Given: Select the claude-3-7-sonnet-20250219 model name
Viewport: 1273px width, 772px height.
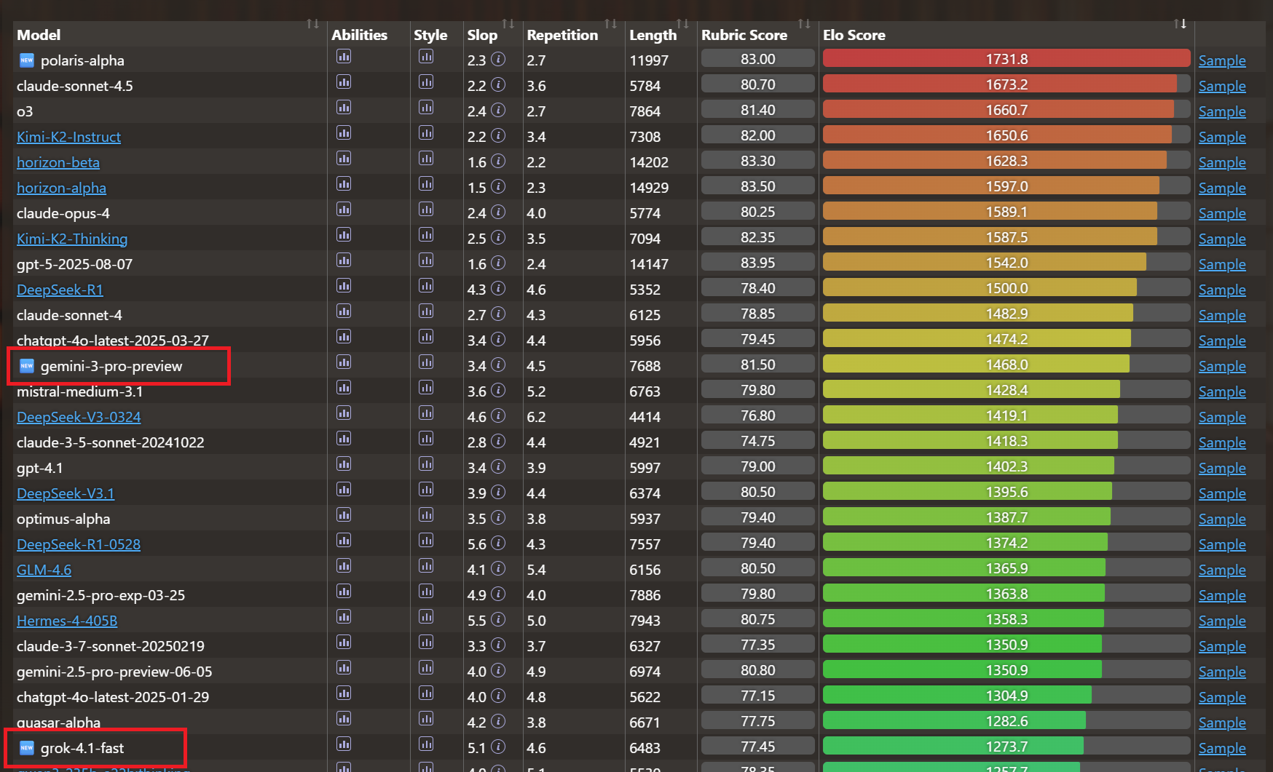Looking at the screenshot, I should tap(111, 646).
